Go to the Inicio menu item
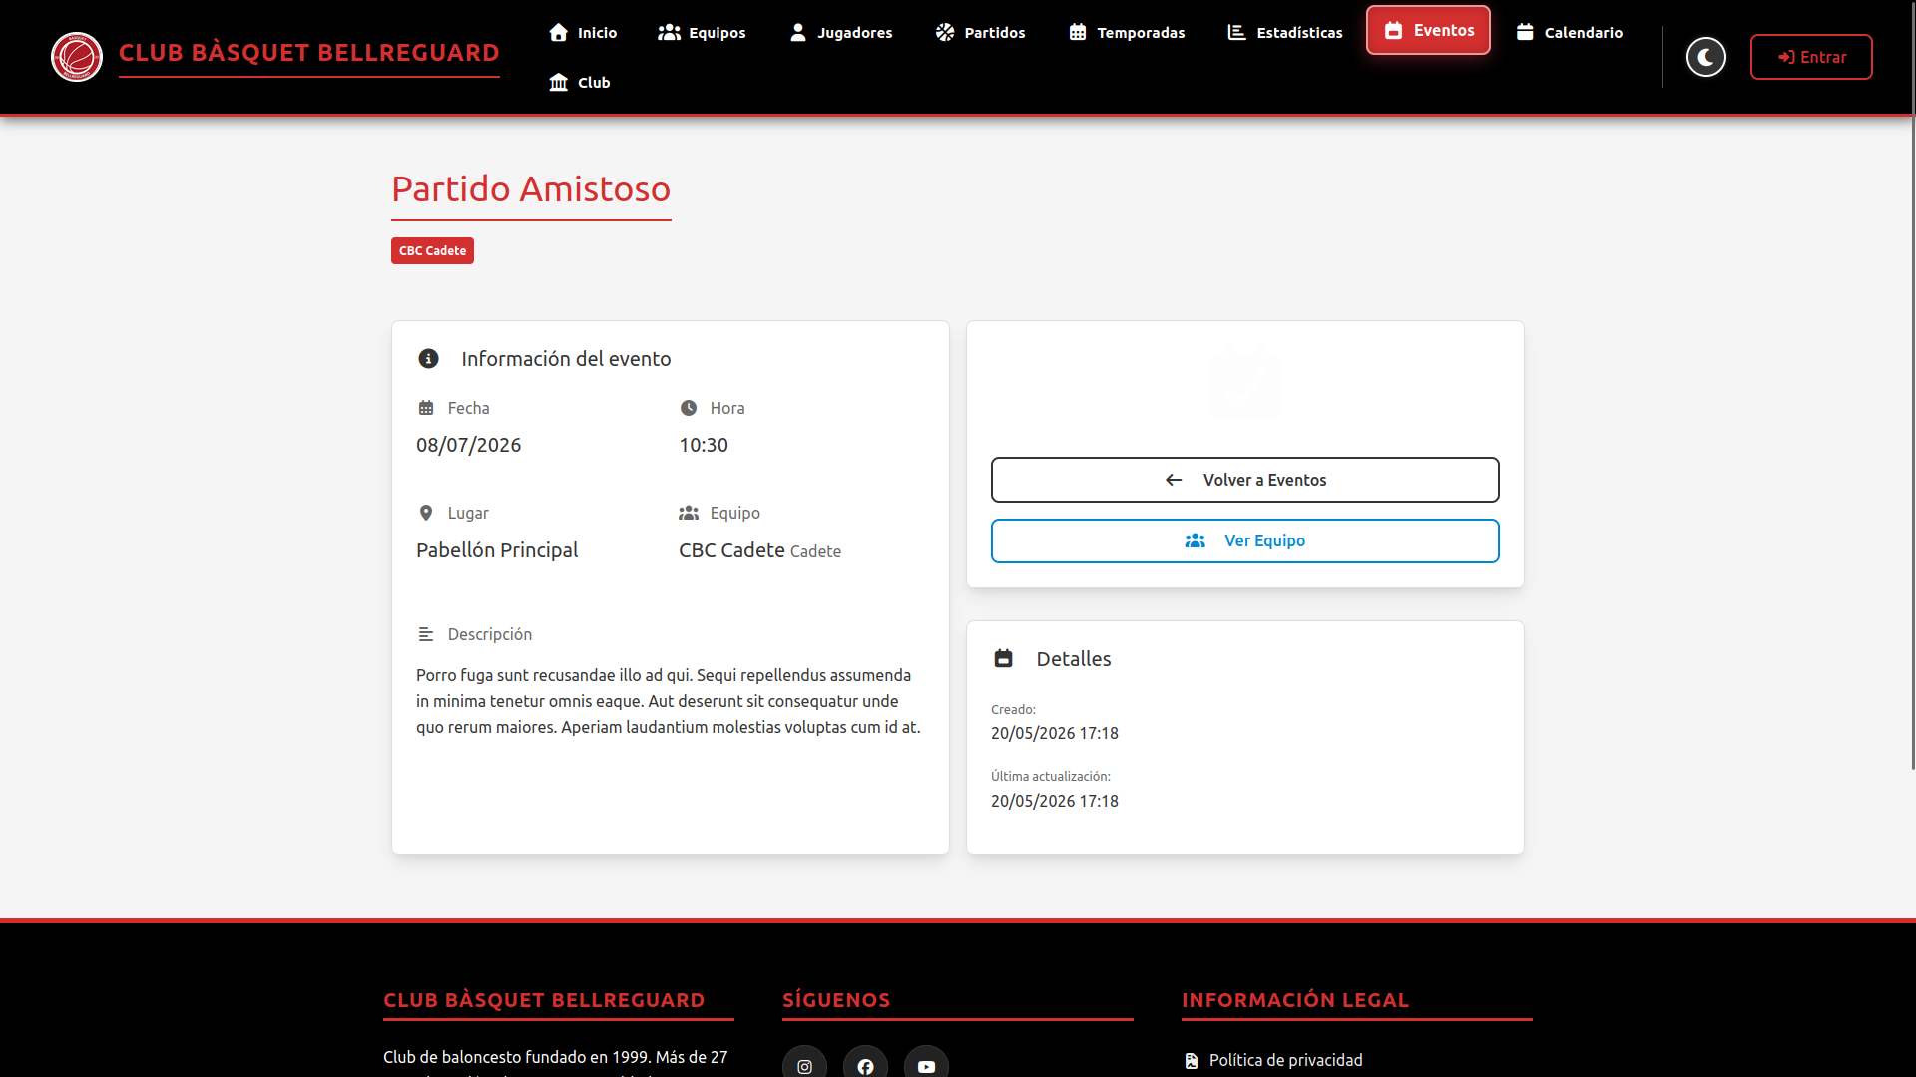 (x=583, y=33)
